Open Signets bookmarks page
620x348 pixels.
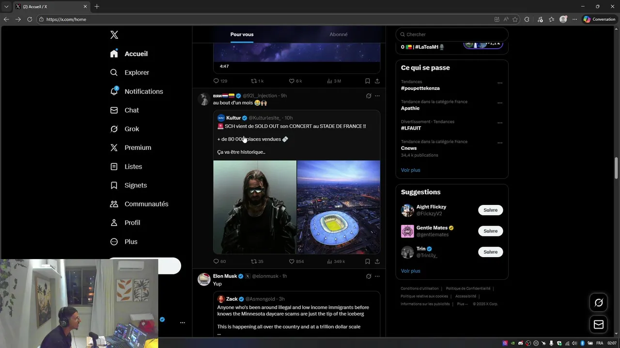pyautogui.click(x=128, y=185)
